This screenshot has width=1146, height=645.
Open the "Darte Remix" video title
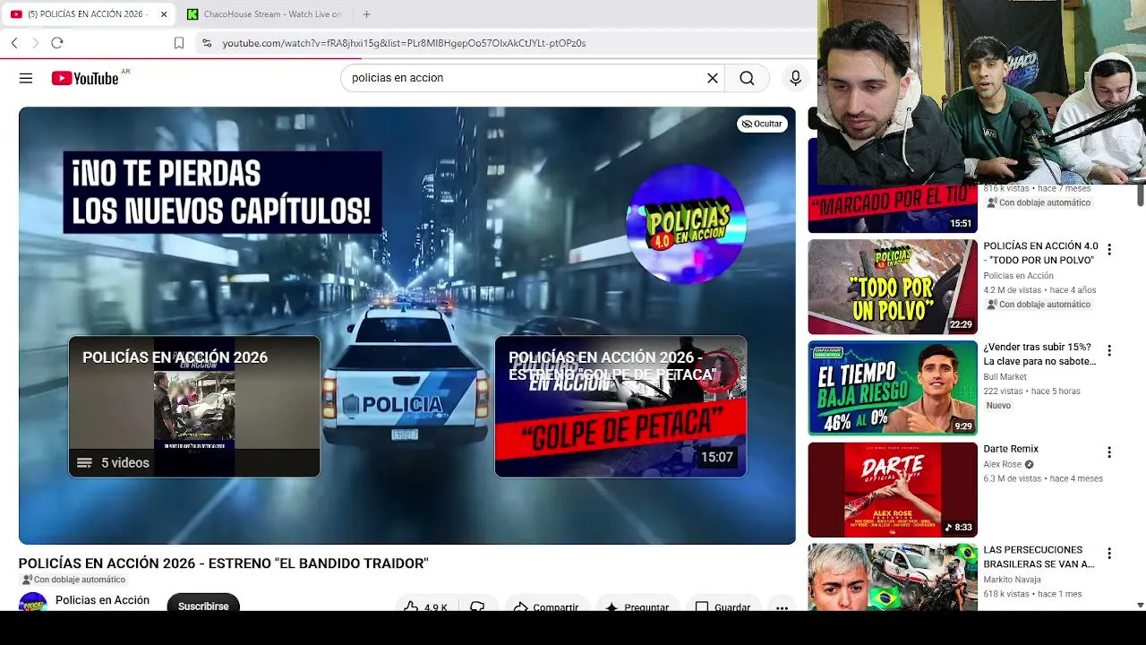point(1011,449)
